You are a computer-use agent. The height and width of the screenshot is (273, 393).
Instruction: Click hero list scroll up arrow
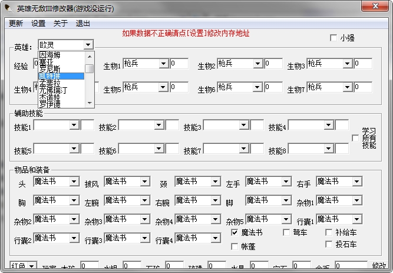point(89,57)
